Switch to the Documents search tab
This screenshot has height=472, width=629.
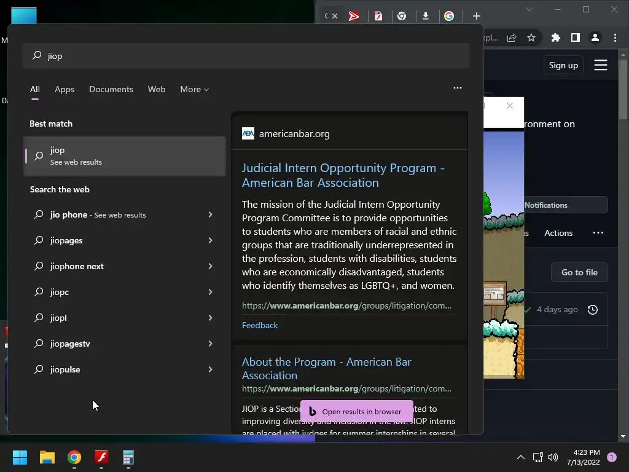pyautogui.click(x=111, y=90)
